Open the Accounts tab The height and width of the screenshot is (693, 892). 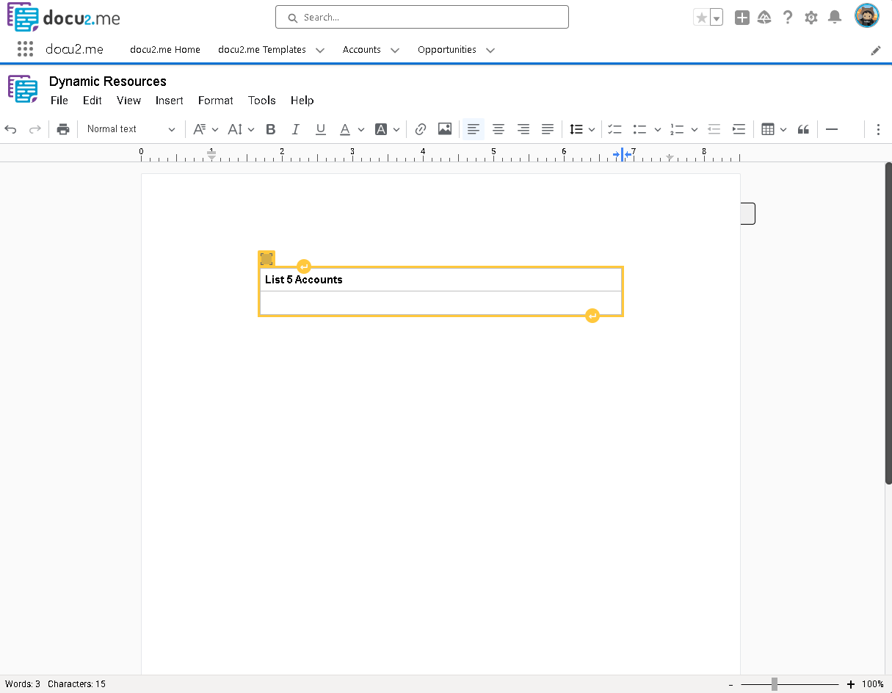[x=362, y=50]
